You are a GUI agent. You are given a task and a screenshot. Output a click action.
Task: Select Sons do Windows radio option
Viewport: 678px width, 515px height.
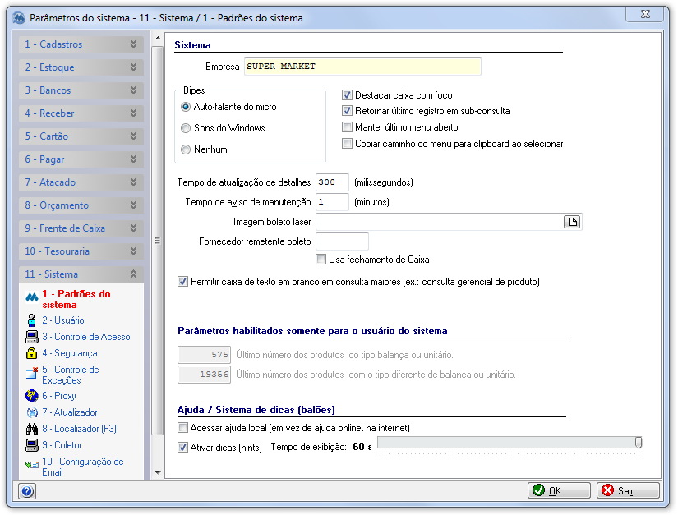186,128
